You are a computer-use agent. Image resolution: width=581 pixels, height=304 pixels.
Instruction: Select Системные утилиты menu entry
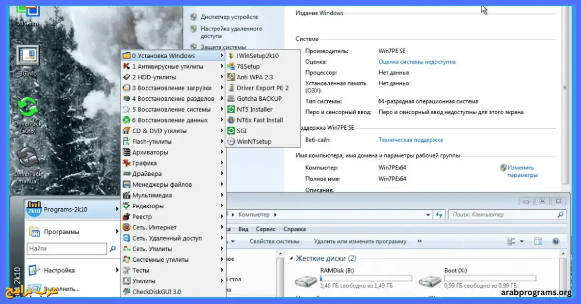coord(173,259)
